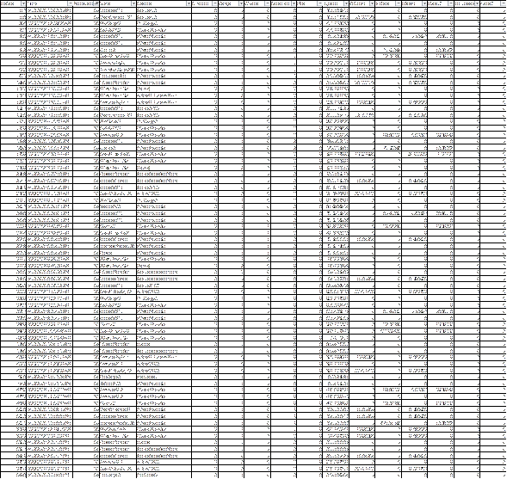Image resolution: width=507 pixels, height=479 pixels.
Task: Select the wide fifth column header cell
Action: (164, 3)
